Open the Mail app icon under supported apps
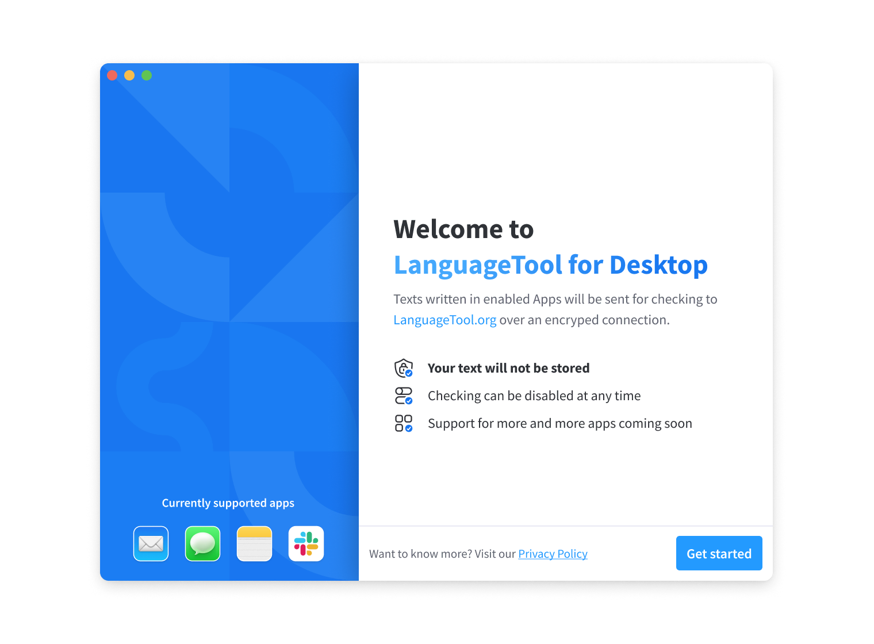The width and height of the screenshot is (874, 644). tap(151, 543)
